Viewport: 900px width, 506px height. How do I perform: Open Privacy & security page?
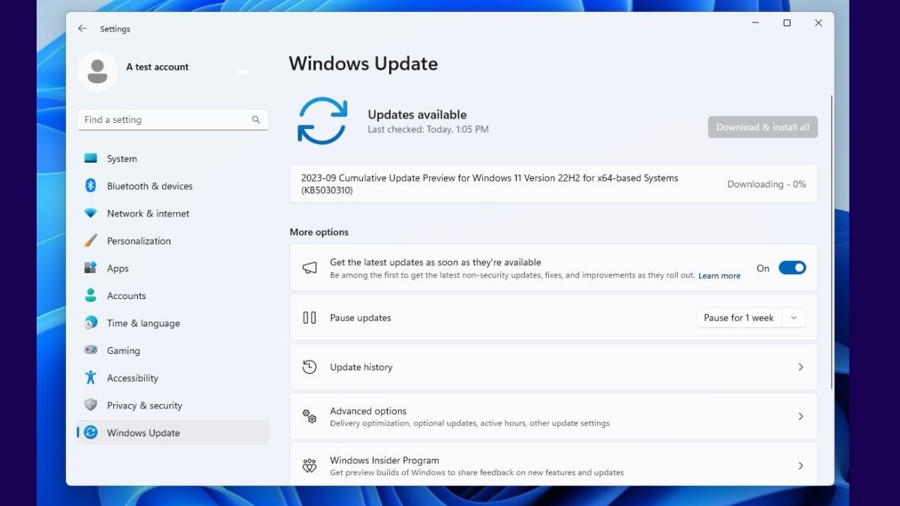172,405
